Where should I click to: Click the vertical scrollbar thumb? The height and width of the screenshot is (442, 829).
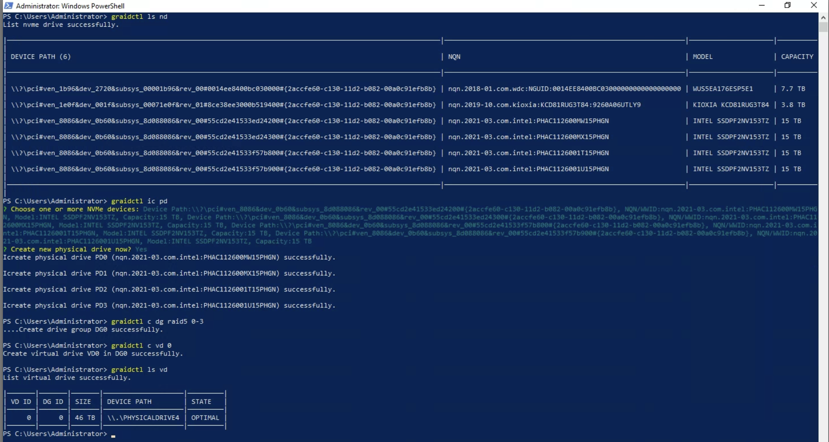tap(823, 27)
